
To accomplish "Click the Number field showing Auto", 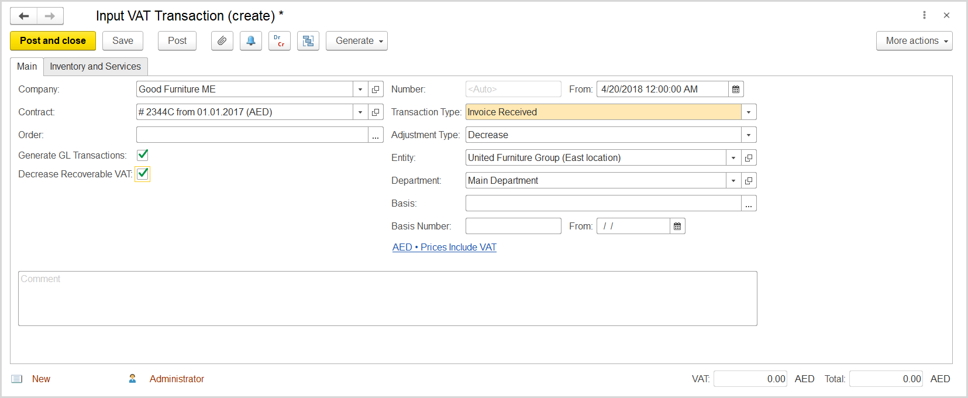I will 513,89.
